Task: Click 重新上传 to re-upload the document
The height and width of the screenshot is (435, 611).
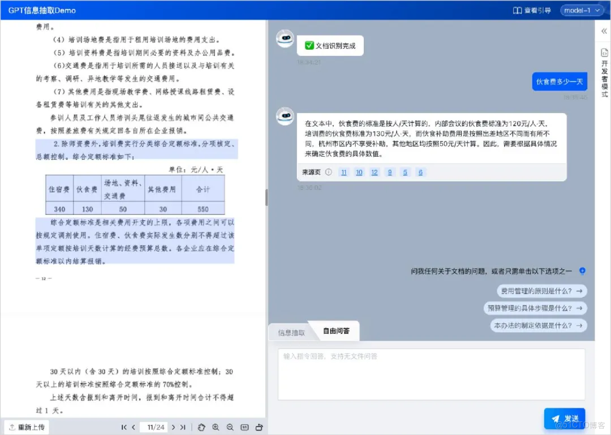Action: 26,427
